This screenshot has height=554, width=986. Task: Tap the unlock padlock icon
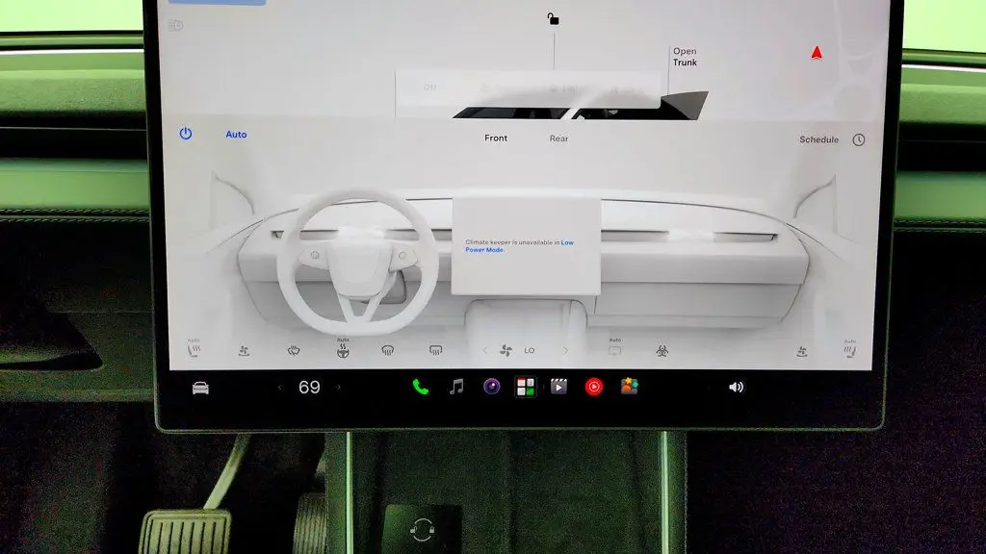click(553, 19)
